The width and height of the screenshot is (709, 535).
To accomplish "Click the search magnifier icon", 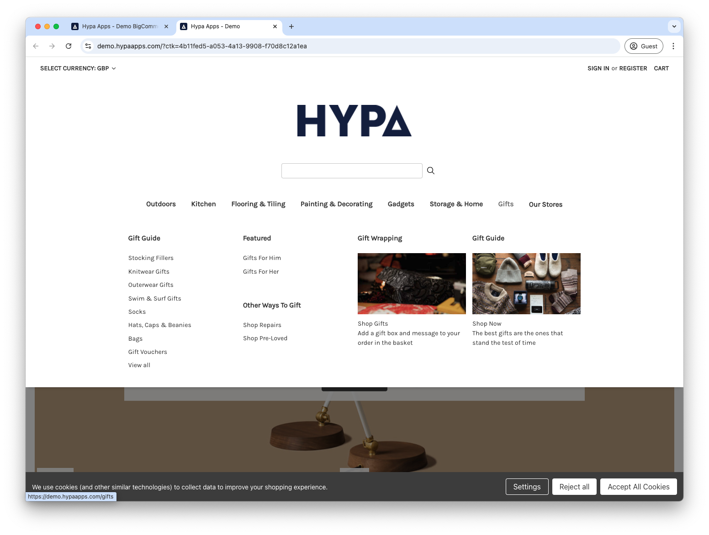I will point(431,171).
